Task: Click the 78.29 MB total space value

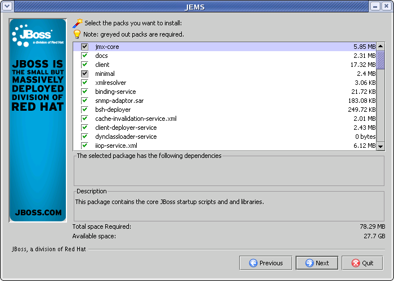Action: [x=373, y=227]
